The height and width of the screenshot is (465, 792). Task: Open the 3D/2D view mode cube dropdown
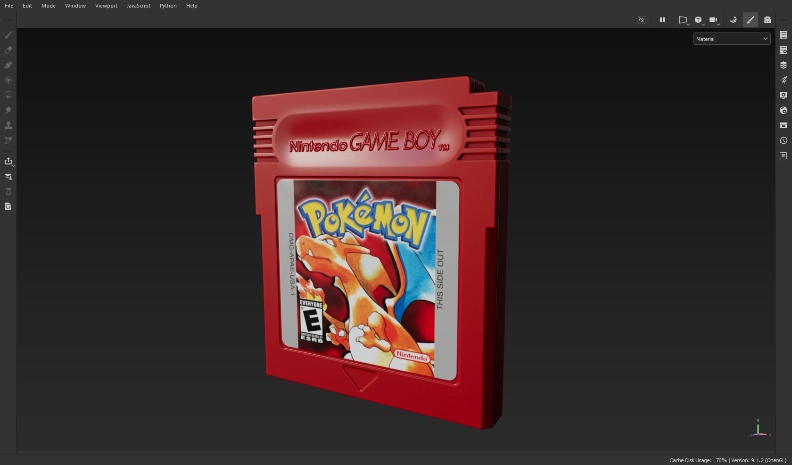(699, 20)
